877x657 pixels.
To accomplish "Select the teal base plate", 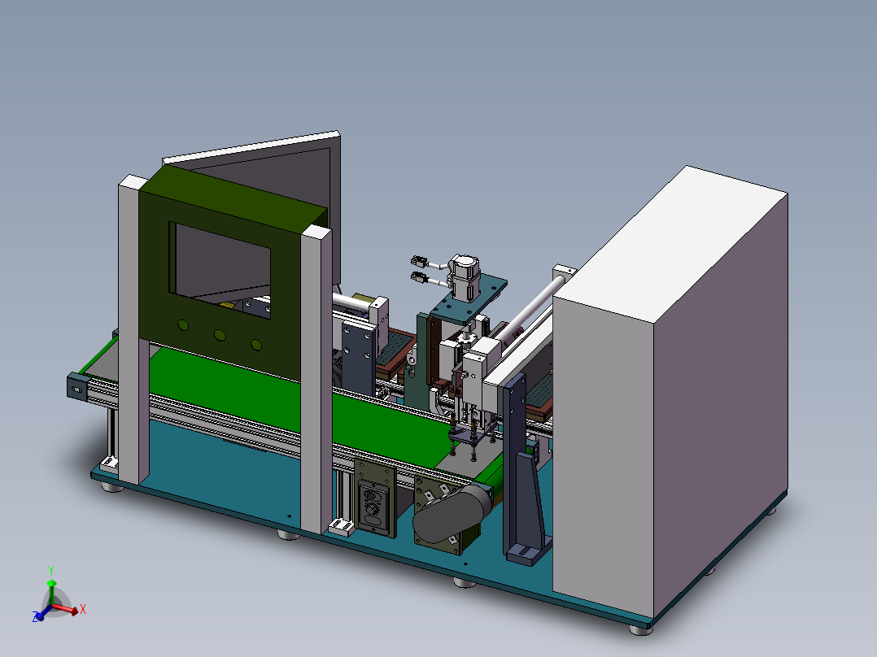I will pyautogui.click(x=235, y=476).
